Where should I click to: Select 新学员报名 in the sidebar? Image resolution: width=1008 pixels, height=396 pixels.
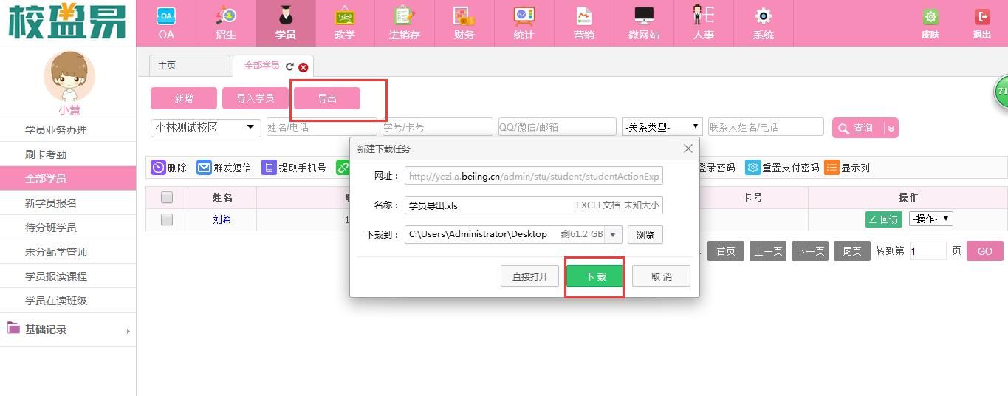click(51, 203)
